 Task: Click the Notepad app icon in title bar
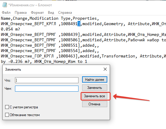[x=4, y=5]
